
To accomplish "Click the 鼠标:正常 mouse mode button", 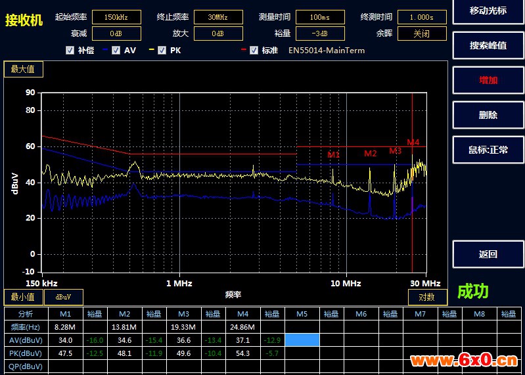I will [x=488, y=150].
